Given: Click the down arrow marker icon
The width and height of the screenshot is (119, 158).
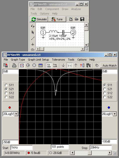Looking at the screenshot, I should click(63, 66).
